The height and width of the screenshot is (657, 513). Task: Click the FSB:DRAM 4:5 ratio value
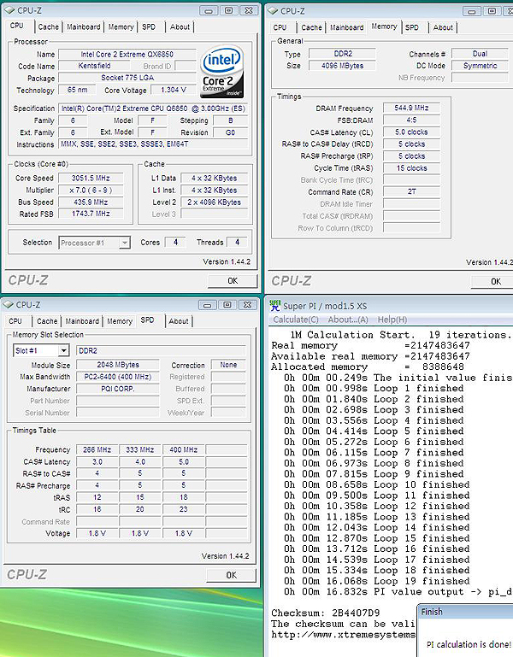coord(411,120)
